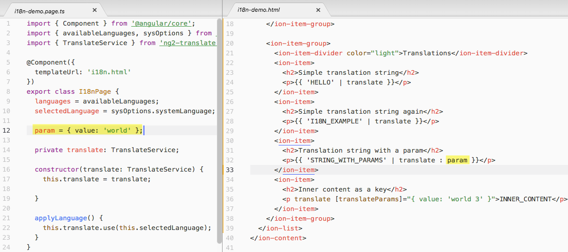Activate the i18n-demo.html tab
The image size is (568, 252).
[259, 10]
